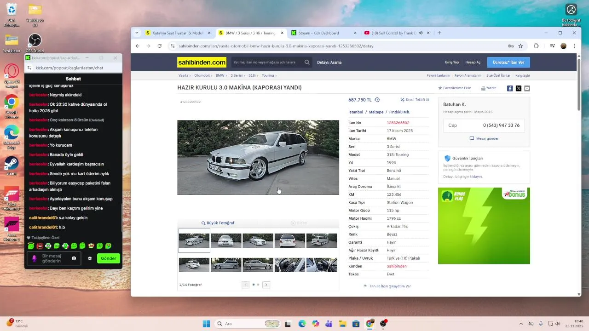Click Windows taskbar search box

[x=248, y=324]
